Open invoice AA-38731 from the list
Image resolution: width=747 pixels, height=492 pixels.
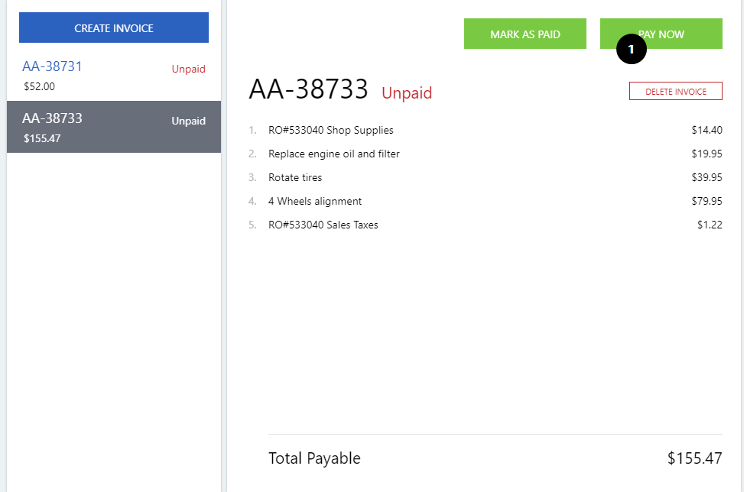click(x=52, y=67)
